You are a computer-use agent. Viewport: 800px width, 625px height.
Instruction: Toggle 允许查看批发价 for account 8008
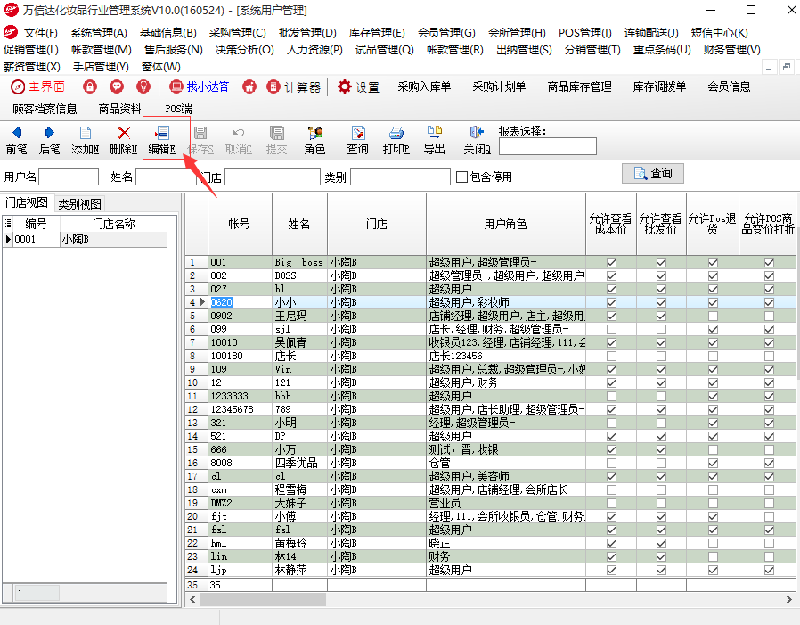click(661, 463)
